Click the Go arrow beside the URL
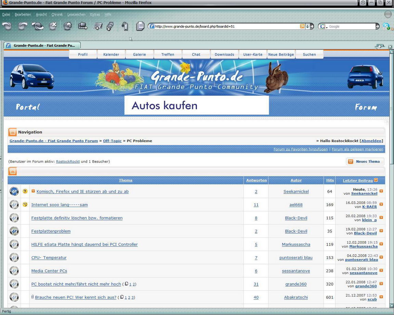The width and height of the screenshot is (394, 315). click(312, 26)
